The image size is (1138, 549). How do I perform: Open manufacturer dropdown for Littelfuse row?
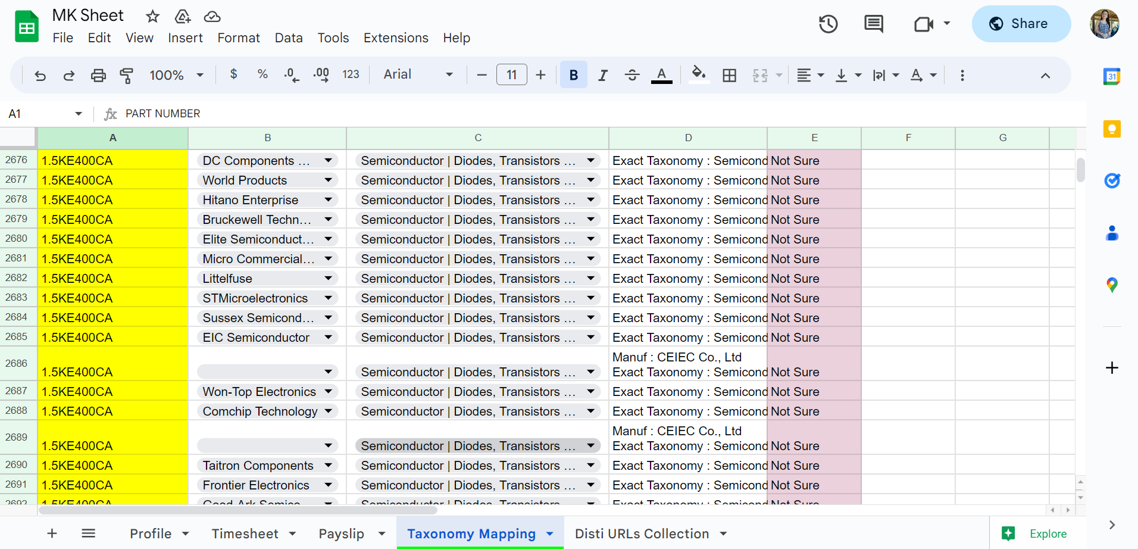(x=328, y=279)
